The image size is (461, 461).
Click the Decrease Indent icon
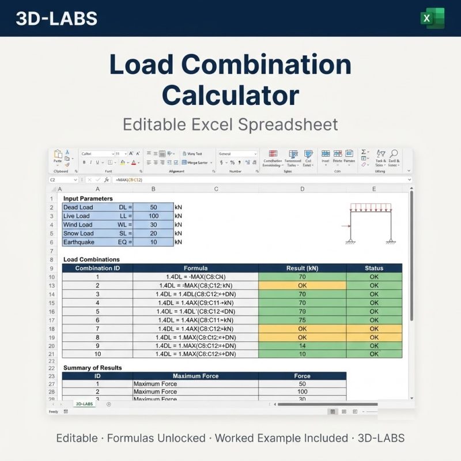pos(169,163)
